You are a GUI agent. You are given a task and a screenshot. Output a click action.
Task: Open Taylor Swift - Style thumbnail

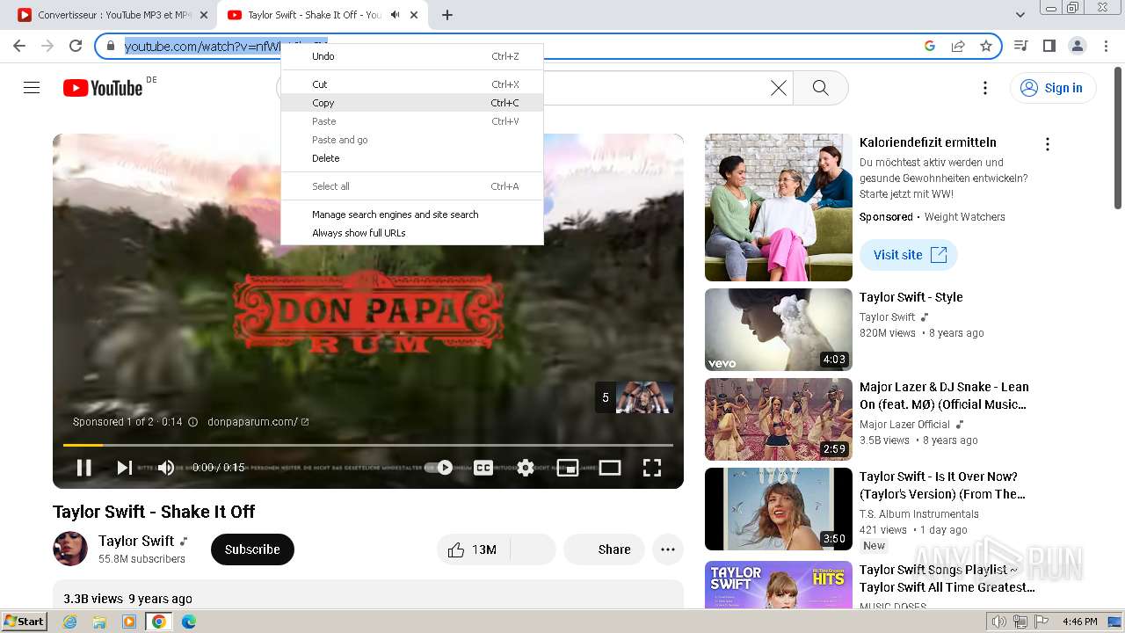[x=779, y=330]
